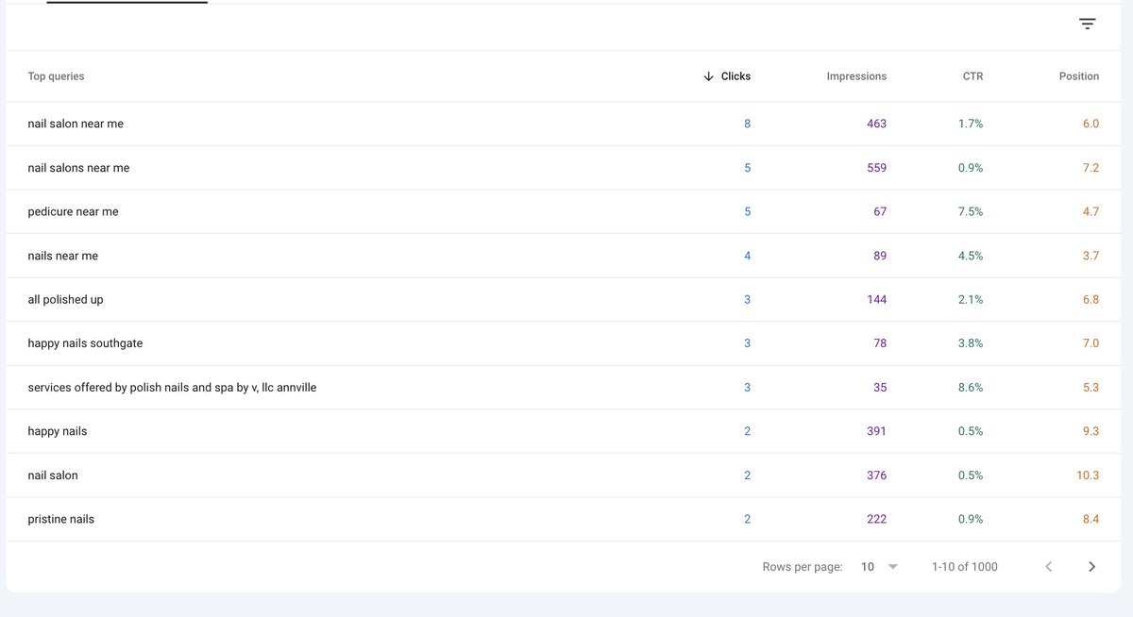Click the Top queries column header
1133x617 pixels.
tap(56, 76)
